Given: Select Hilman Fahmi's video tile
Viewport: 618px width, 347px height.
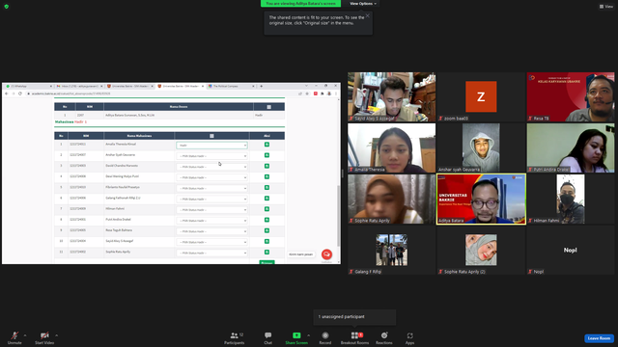Looking at the screenshot, I should [571, 200].
